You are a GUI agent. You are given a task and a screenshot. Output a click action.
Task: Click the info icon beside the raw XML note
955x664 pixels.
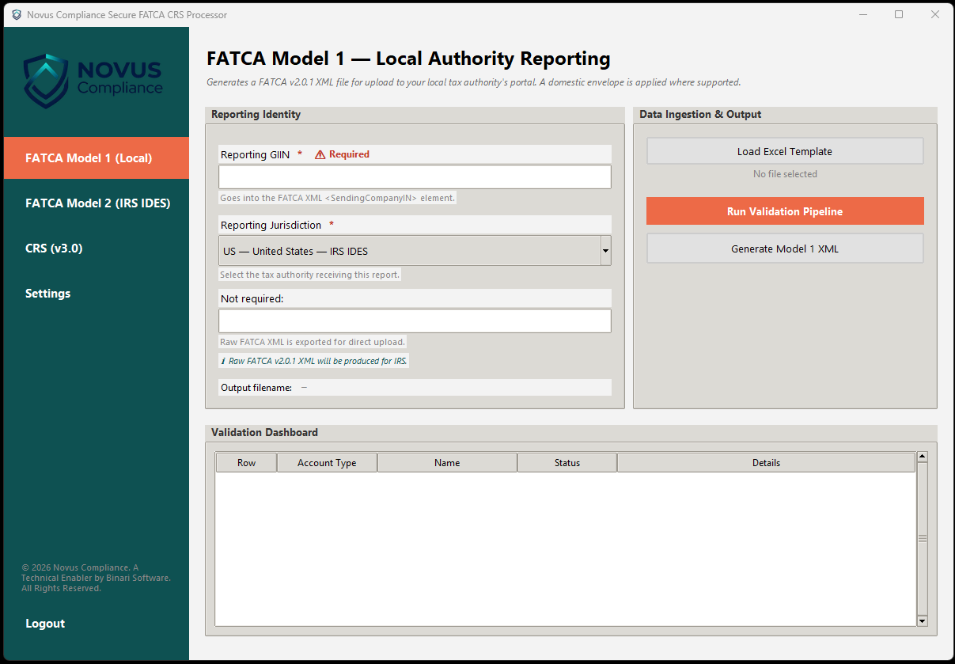(223, 361)
